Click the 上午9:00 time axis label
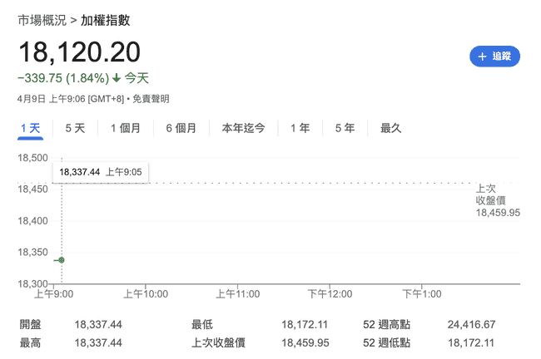Image resolution: width=541 pixels, height=359 pixels. (x=54, y=294)
